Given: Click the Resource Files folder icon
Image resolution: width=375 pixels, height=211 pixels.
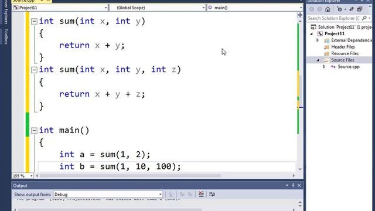Looking at the screenshot, I should (x=327, y=53).
